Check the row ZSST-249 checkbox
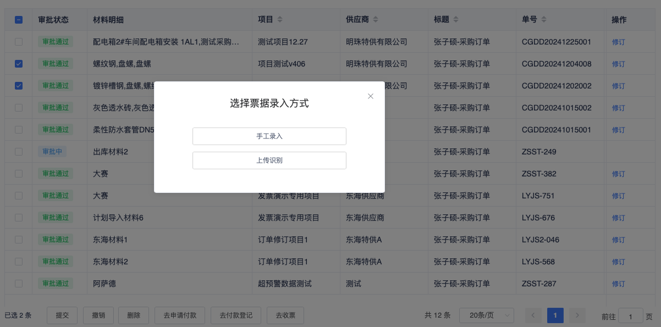Screen dimensions: 661x327 tap(19, 152)
